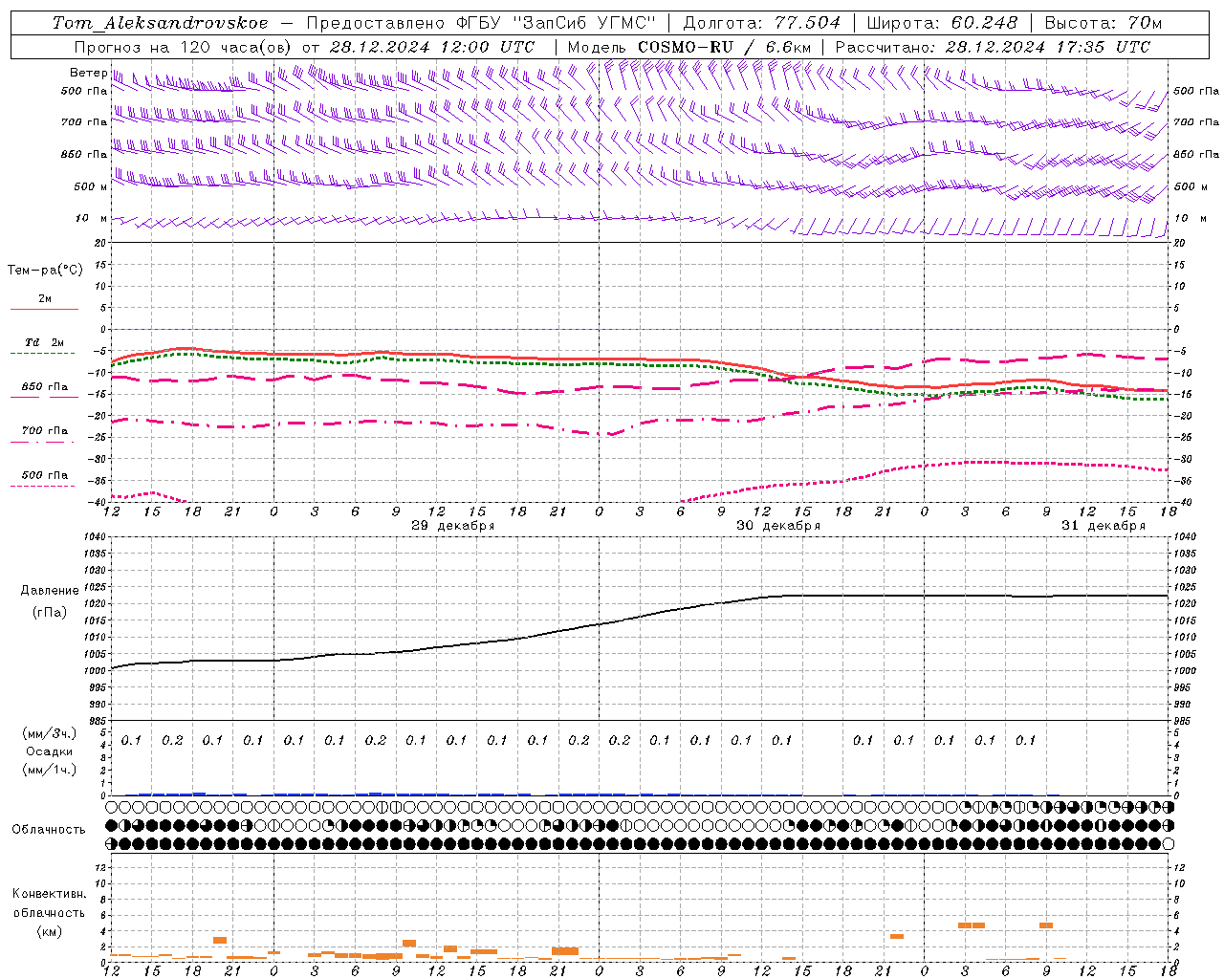Viewport: 1224px width, 979px height.
Task: Click the Модель COSMO-RU / 6.6км label
Action: tap(688, 47)
